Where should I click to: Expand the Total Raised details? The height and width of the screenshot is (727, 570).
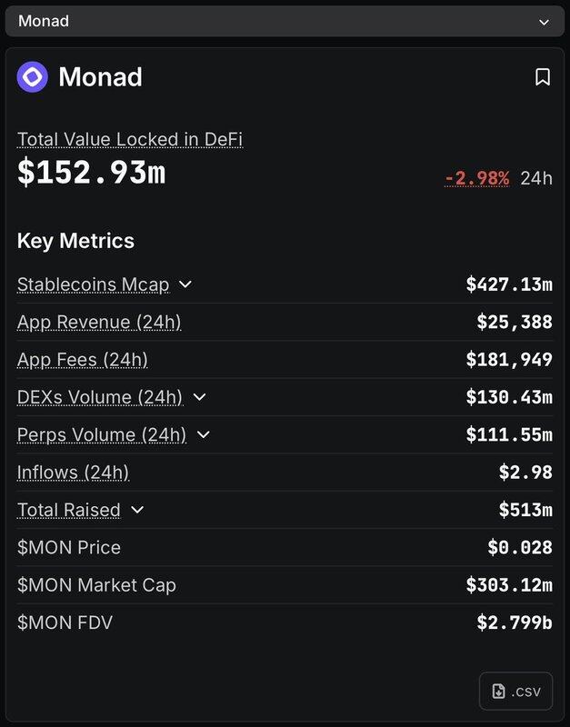coord(137,510)
